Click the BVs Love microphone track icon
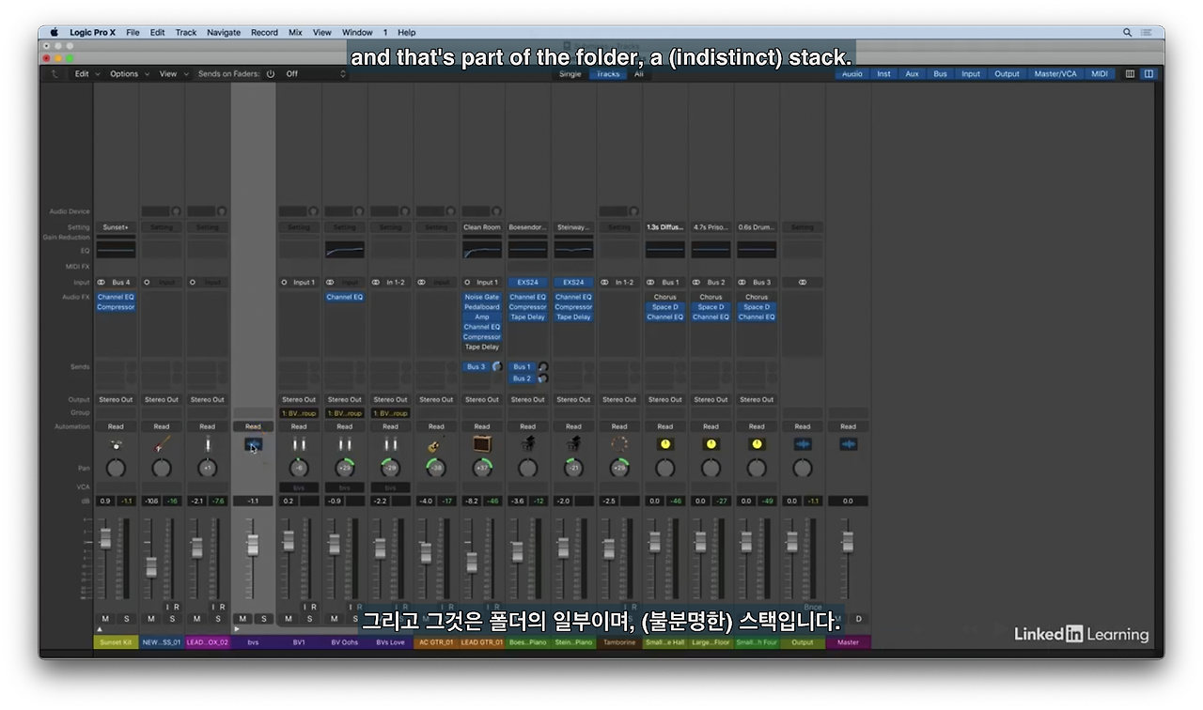 pos(391,444)
